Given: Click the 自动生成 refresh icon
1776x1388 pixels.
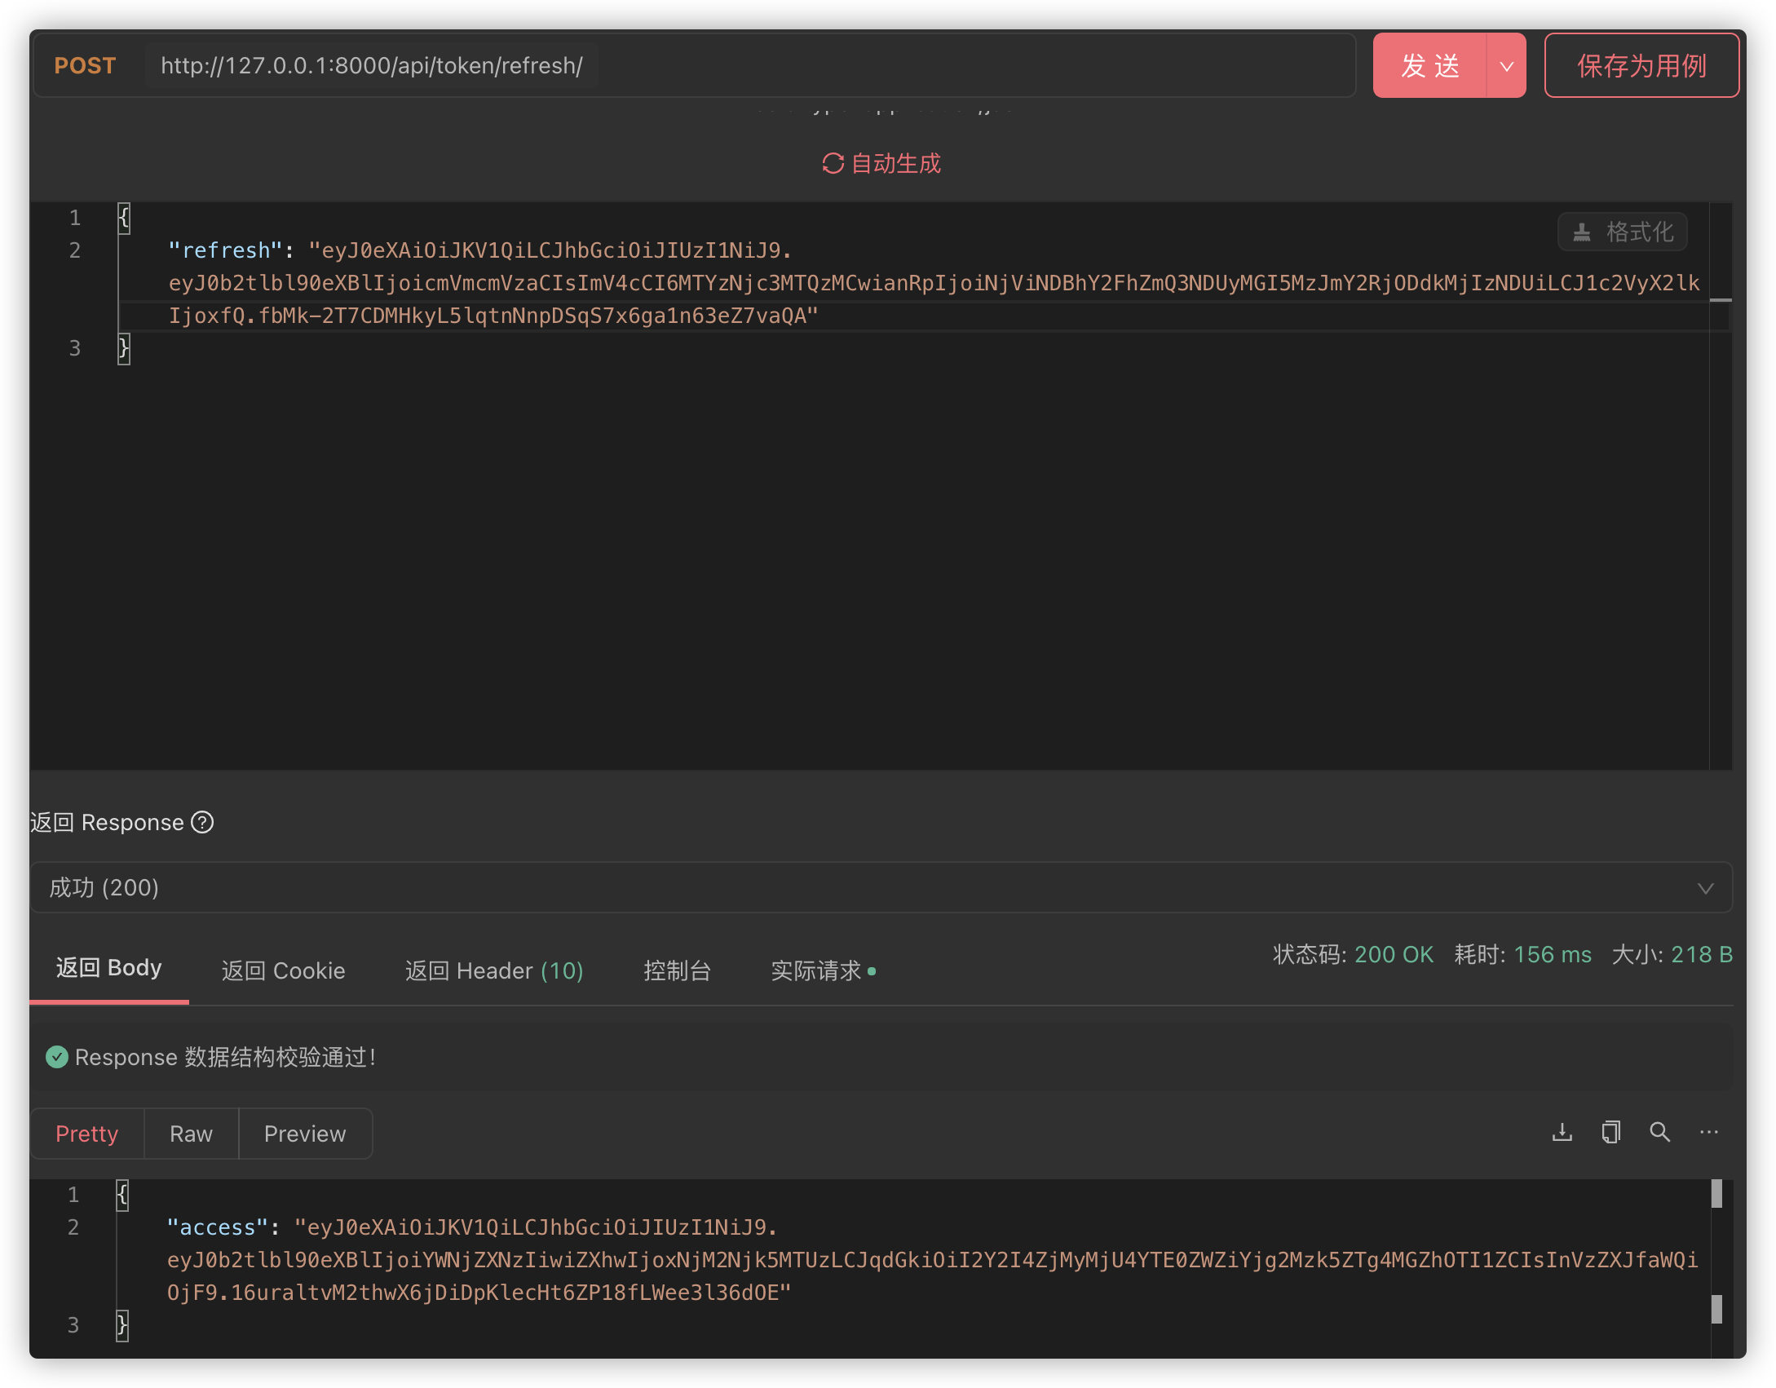Looking at the screenshot, I should pos(833,164).
